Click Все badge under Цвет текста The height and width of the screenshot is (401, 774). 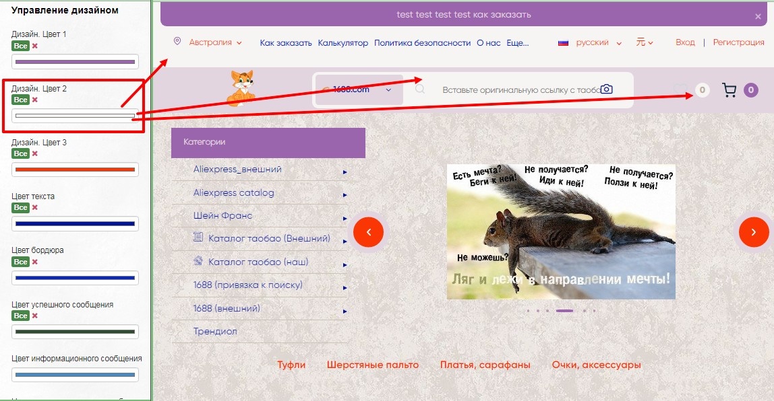(21, 207)
